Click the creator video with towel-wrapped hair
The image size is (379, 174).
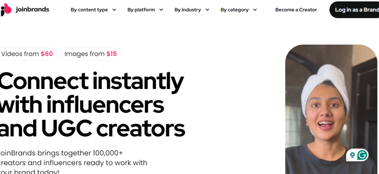coord(331,109)
